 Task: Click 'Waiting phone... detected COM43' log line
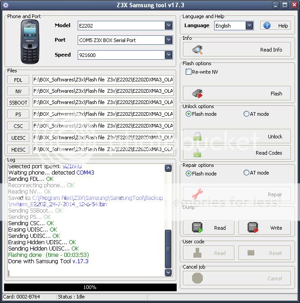[51, 173]
